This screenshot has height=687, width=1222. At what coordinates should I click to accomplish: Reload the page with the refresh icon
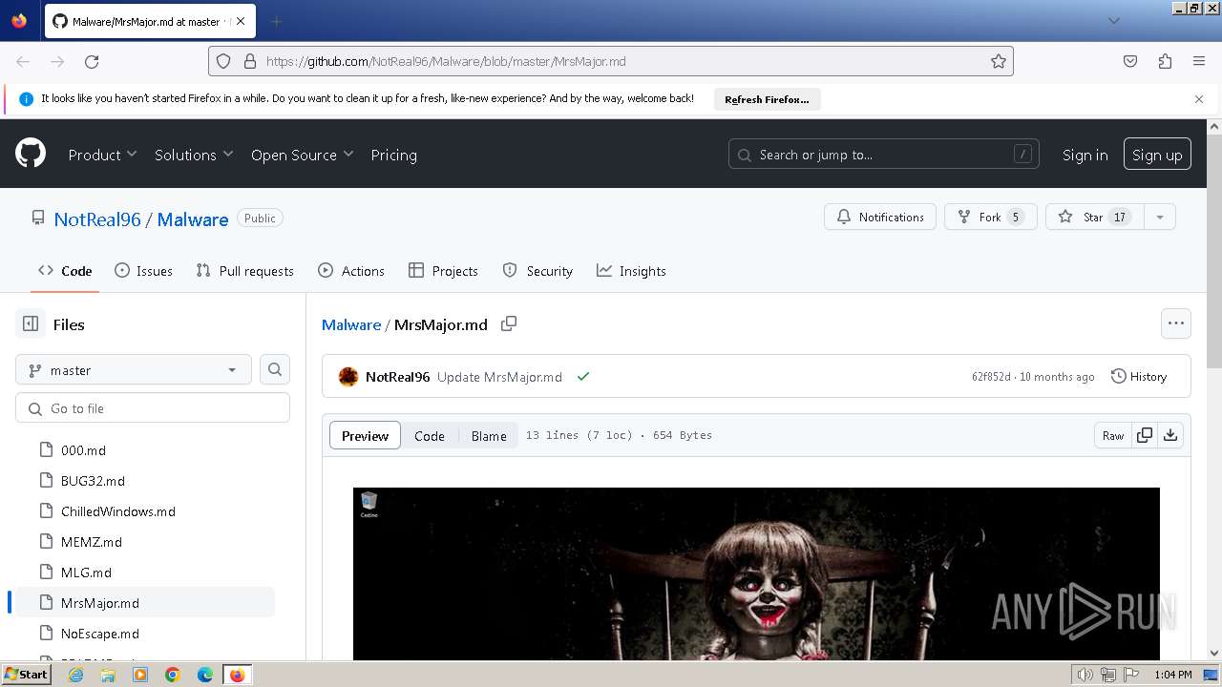[x=92, y=61]
